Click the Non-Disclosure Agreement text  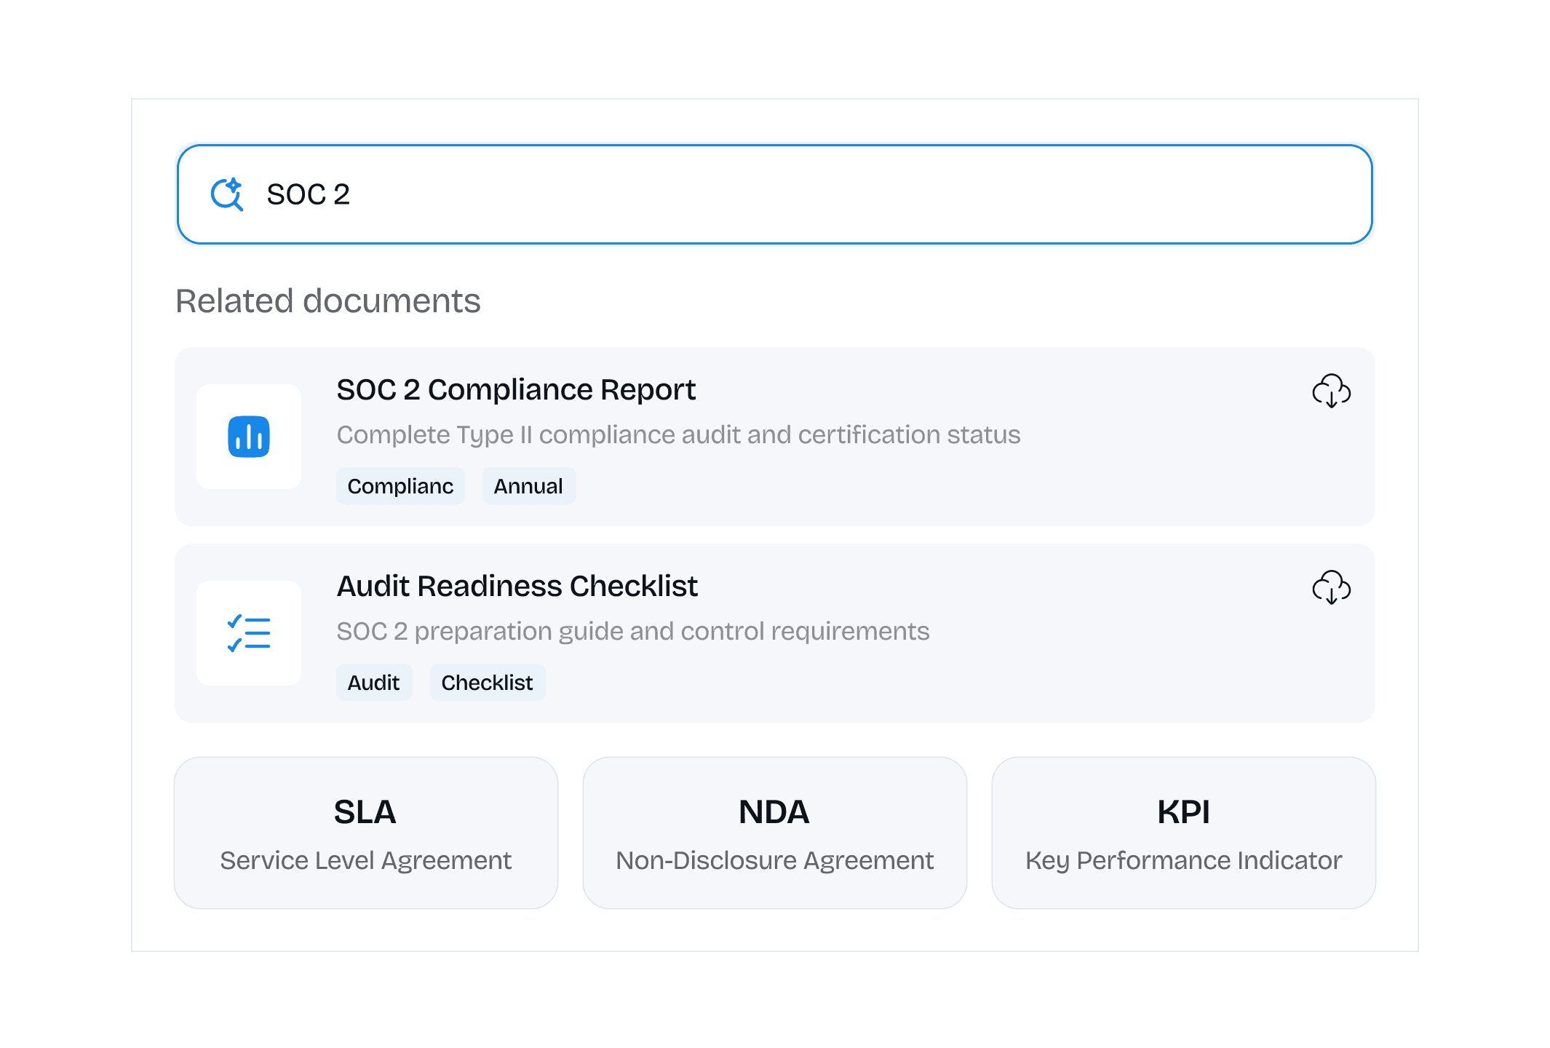[x=774, y=861]
